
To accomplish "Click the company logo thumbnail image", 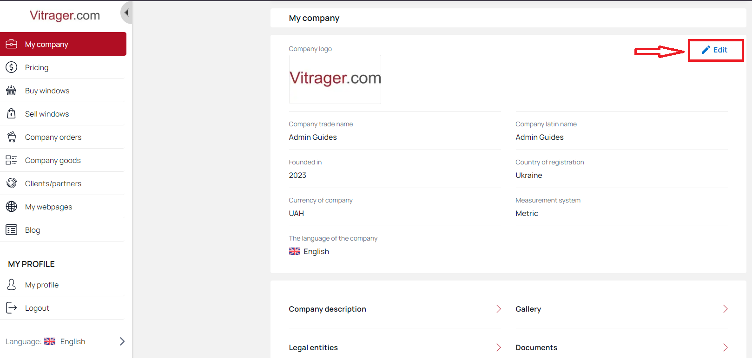I will point(335,79).
